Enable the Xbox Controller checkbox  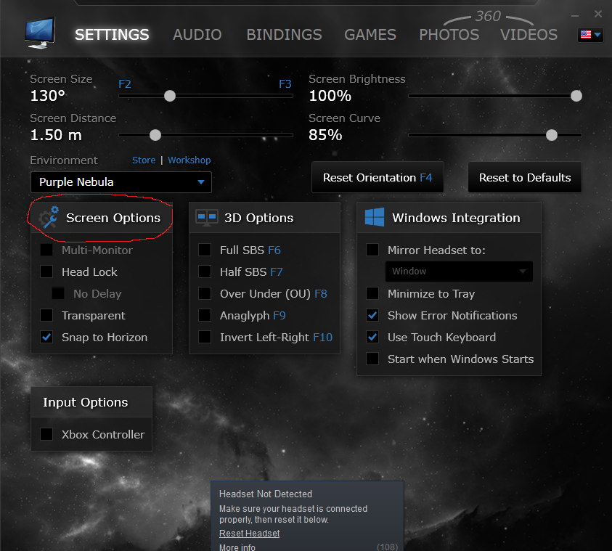tap(46, 434)
